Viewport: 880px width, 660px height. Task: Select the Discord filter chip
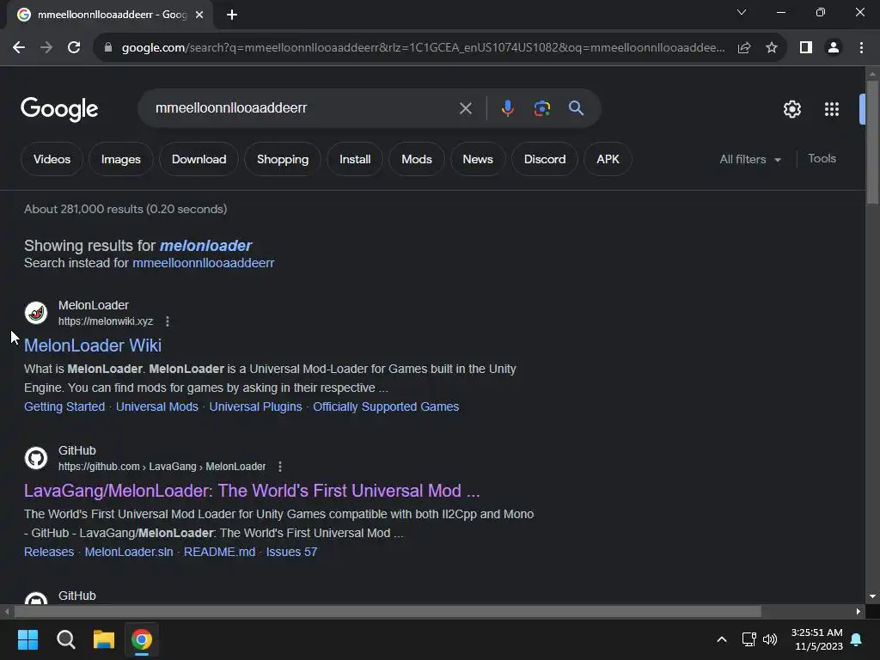click(x=544, y=159)
